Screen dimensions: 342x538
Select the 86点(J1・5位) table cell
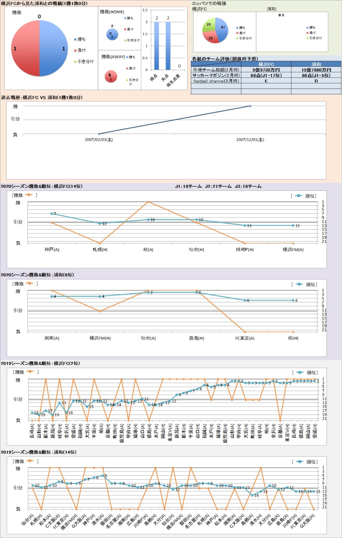pyautogui.click(x=316, y=75)
